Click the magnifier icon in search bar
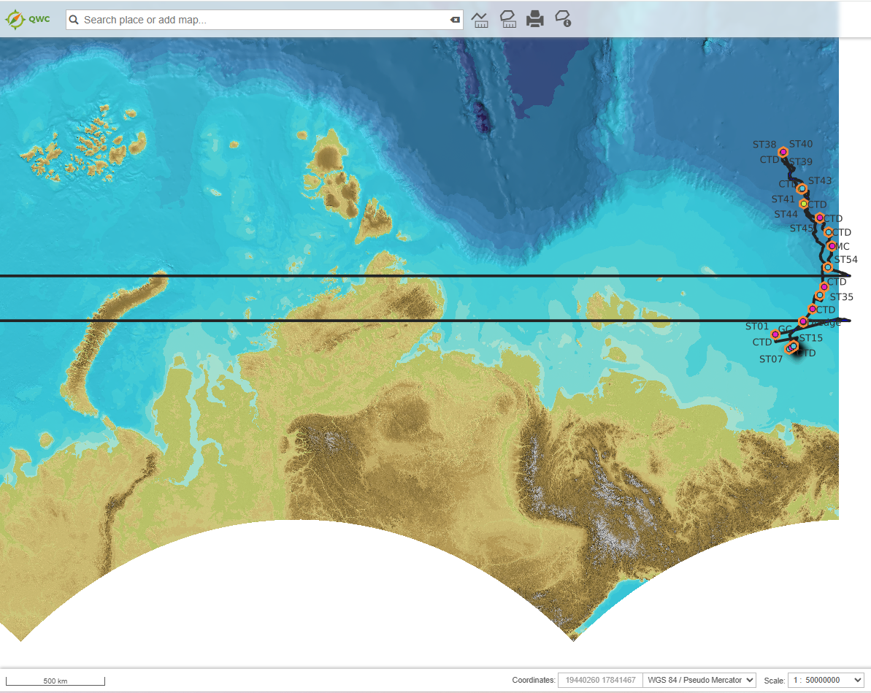Screen dimensions: 871x693 click(74, 20)
